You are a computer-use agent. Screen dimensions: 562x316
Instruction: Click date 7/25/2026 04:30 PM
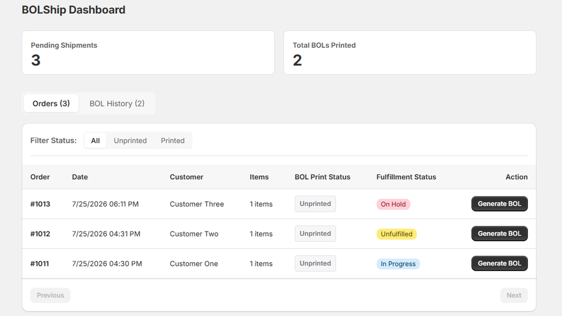coord(107,264)
